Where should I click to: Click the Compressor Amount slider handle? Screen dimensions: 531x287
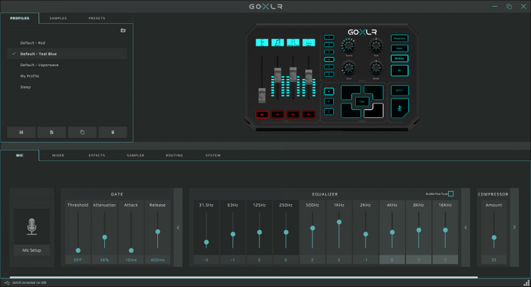[494, 238]
